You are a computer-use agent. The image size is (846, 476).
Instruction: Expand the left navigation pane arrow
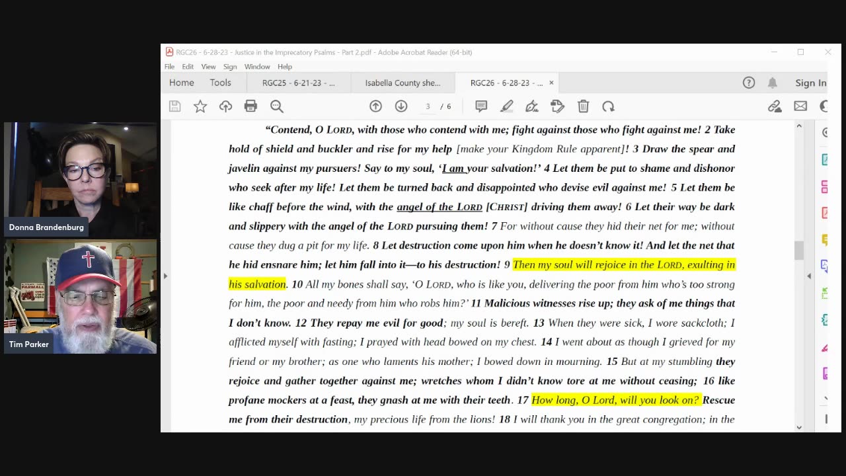(165, 276)
